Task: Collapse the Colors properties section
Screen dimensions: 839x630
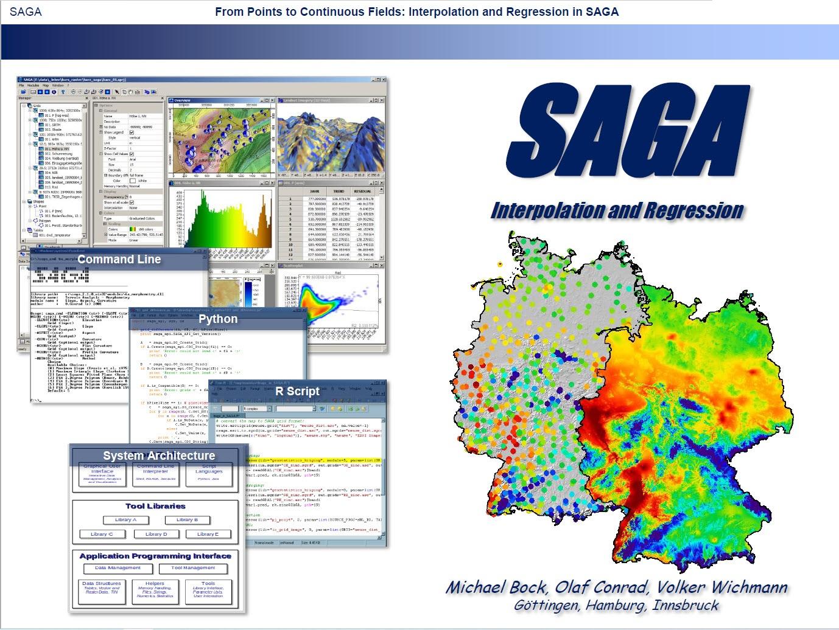Action: (x=100, y=213)
